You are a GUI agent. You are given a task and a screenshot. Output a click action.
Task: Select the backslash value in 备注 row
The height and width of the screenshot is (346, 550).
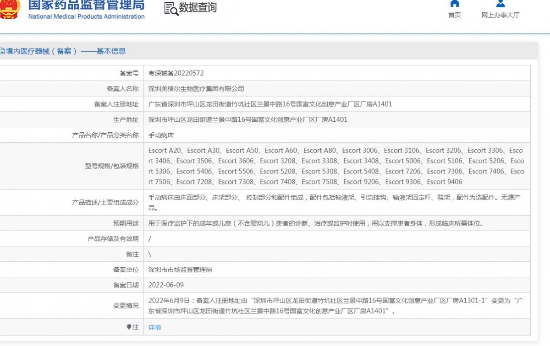point(150,254)
